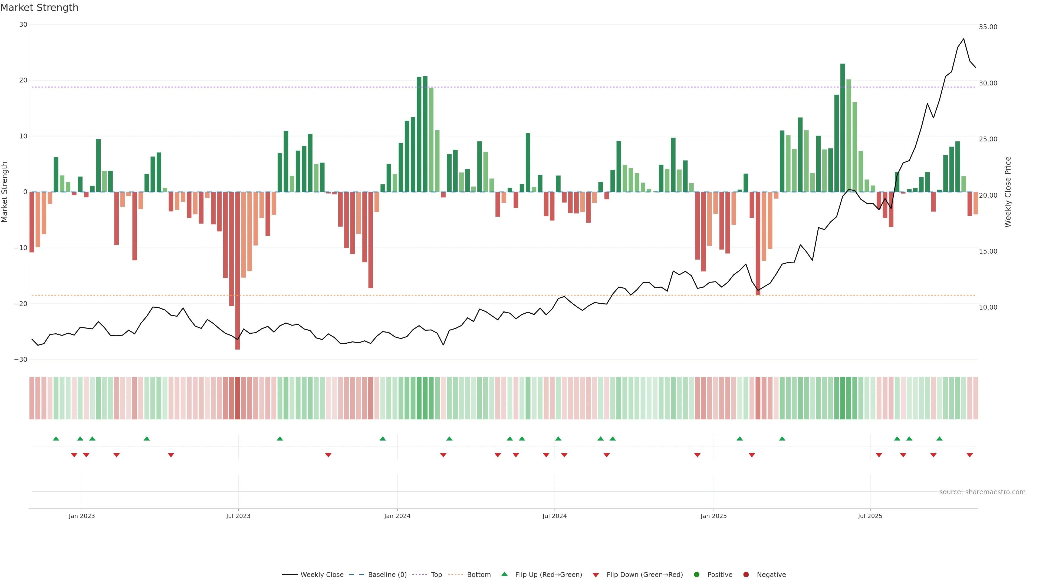Click the source: sharemaestro.com text
The width and height of the screenshot is (1039, 584).
coord(982,492)
